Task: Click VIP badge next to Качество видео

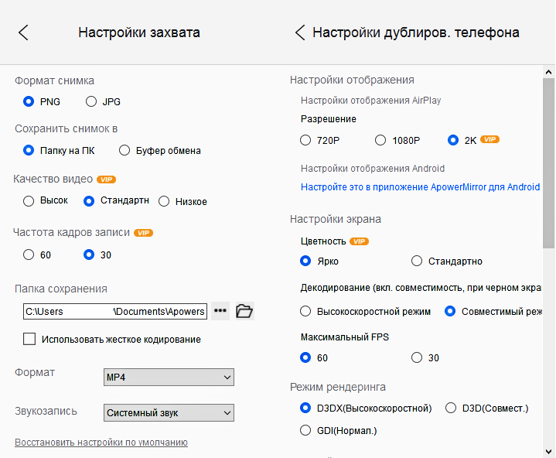Action: click(107, 179)
